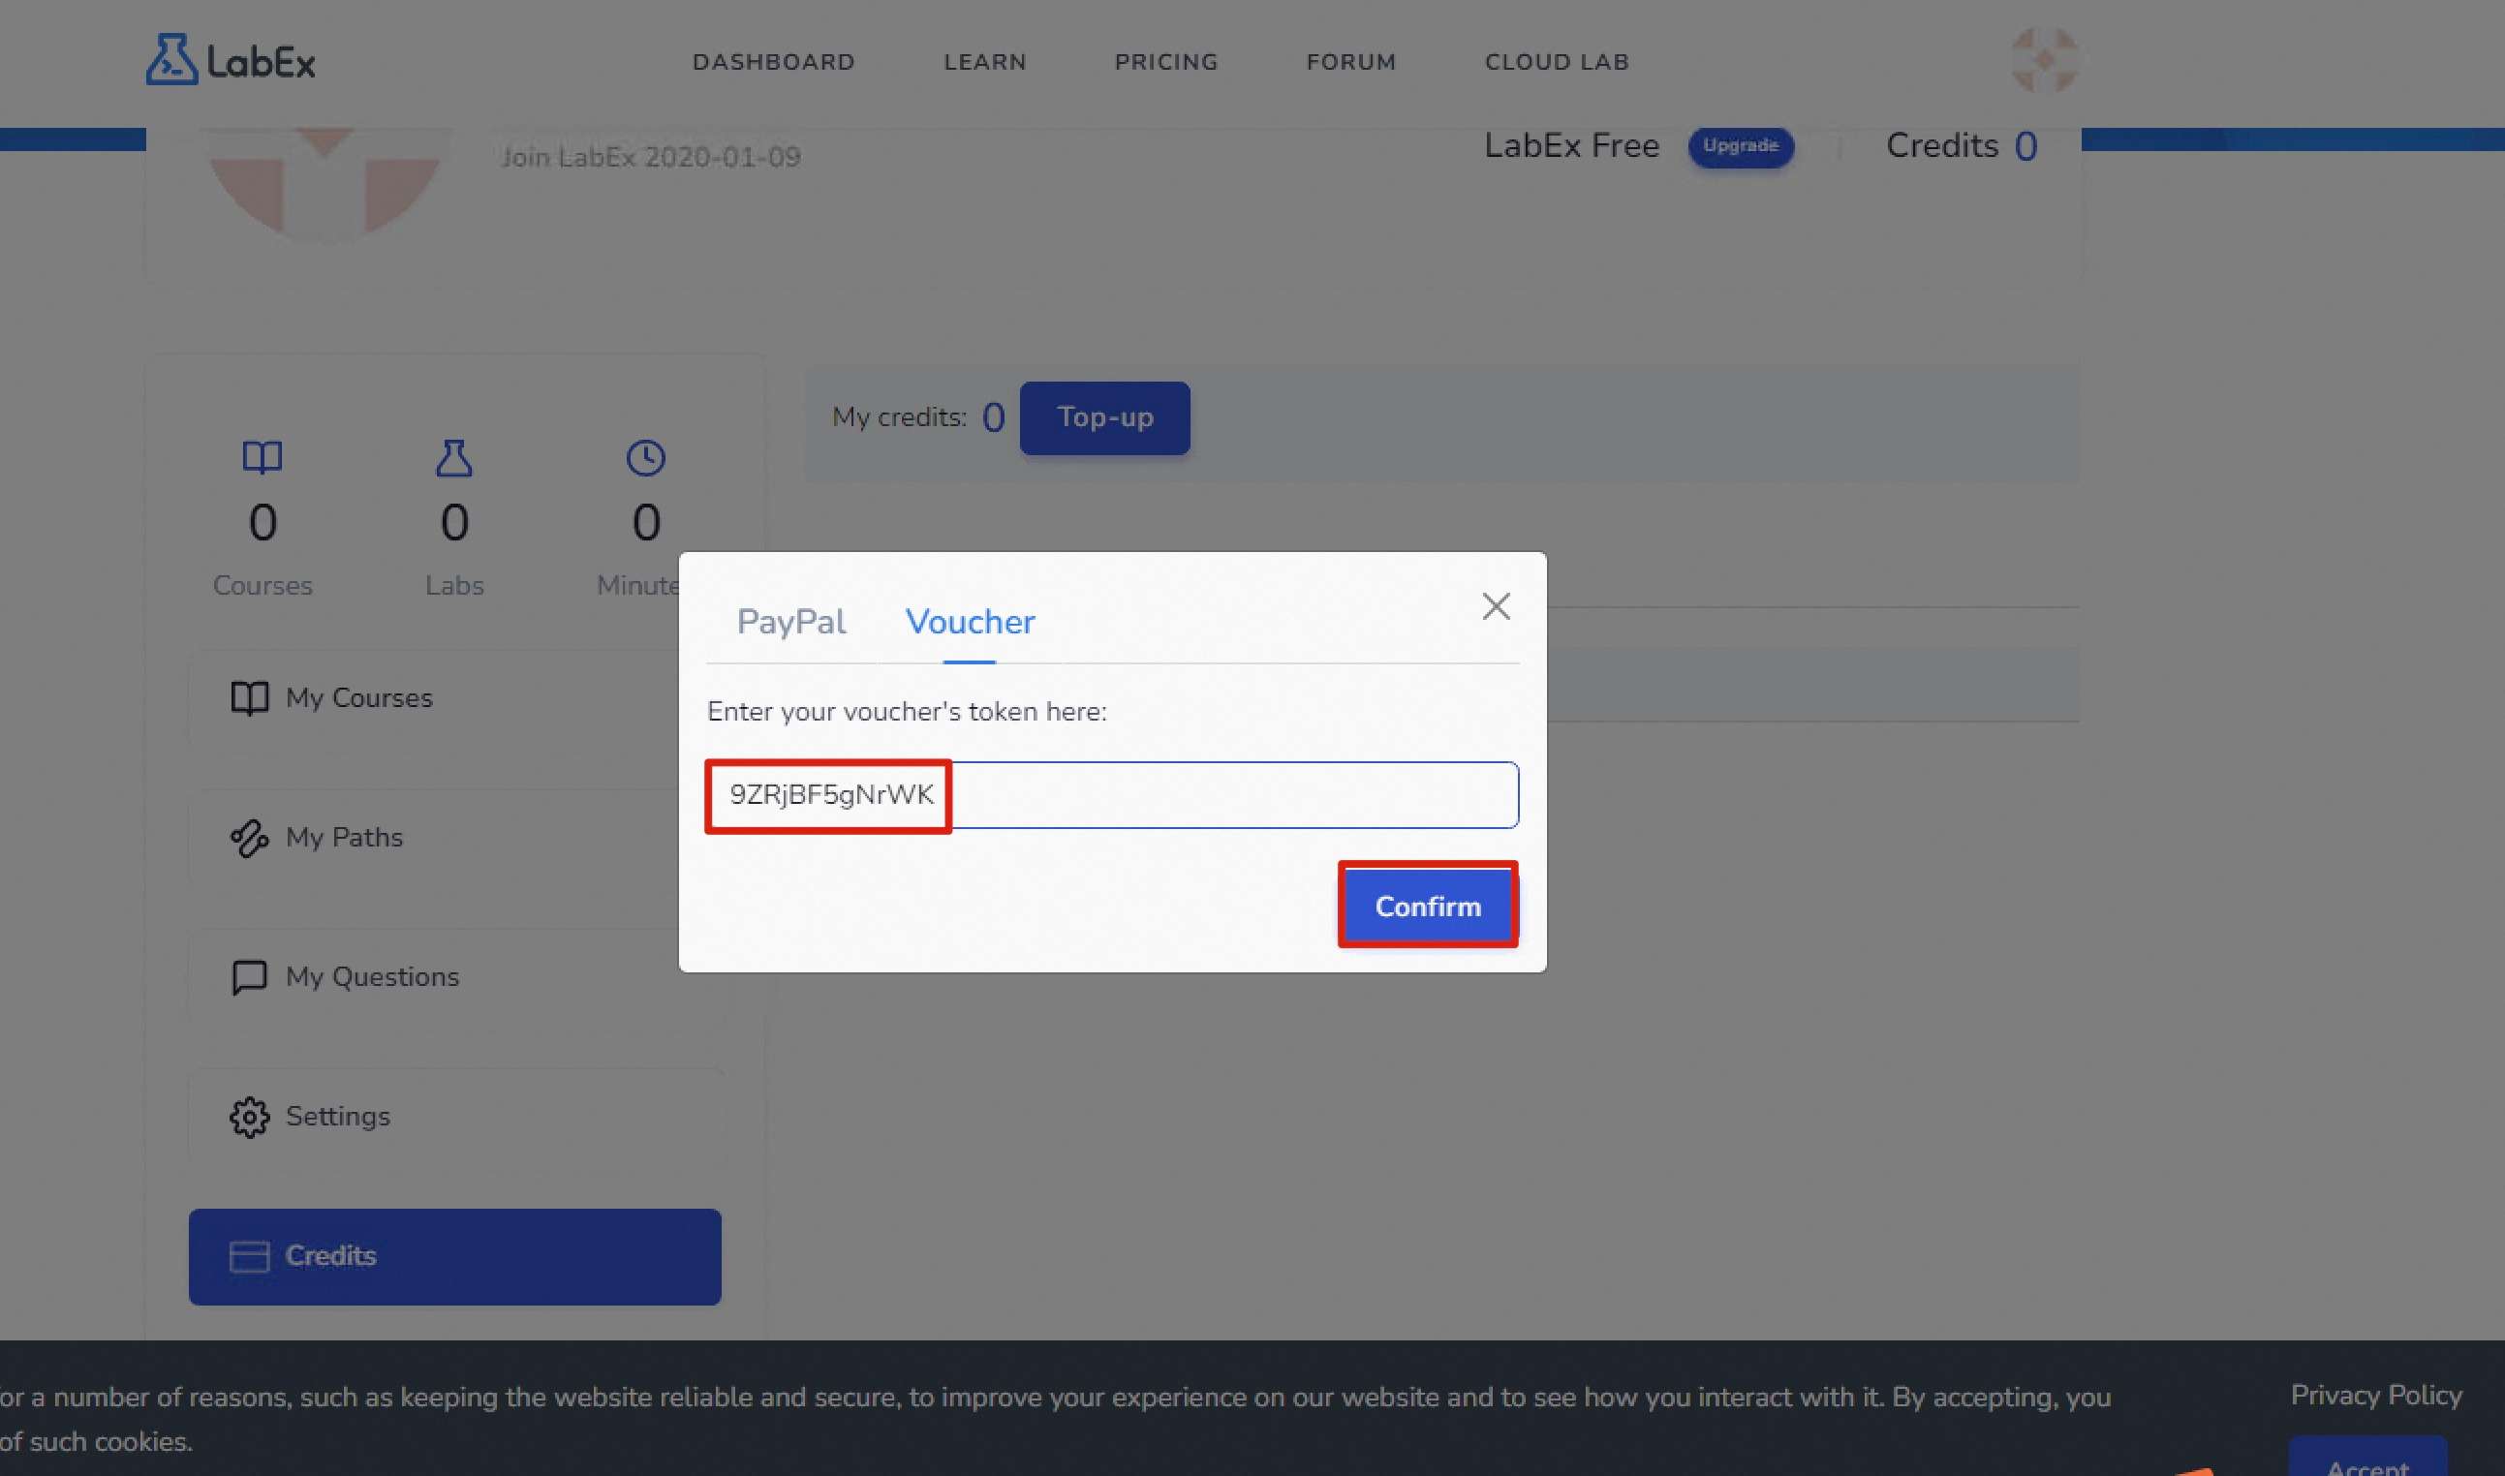
Task: Click the Top-up button
Action: tap(1104, 417)
